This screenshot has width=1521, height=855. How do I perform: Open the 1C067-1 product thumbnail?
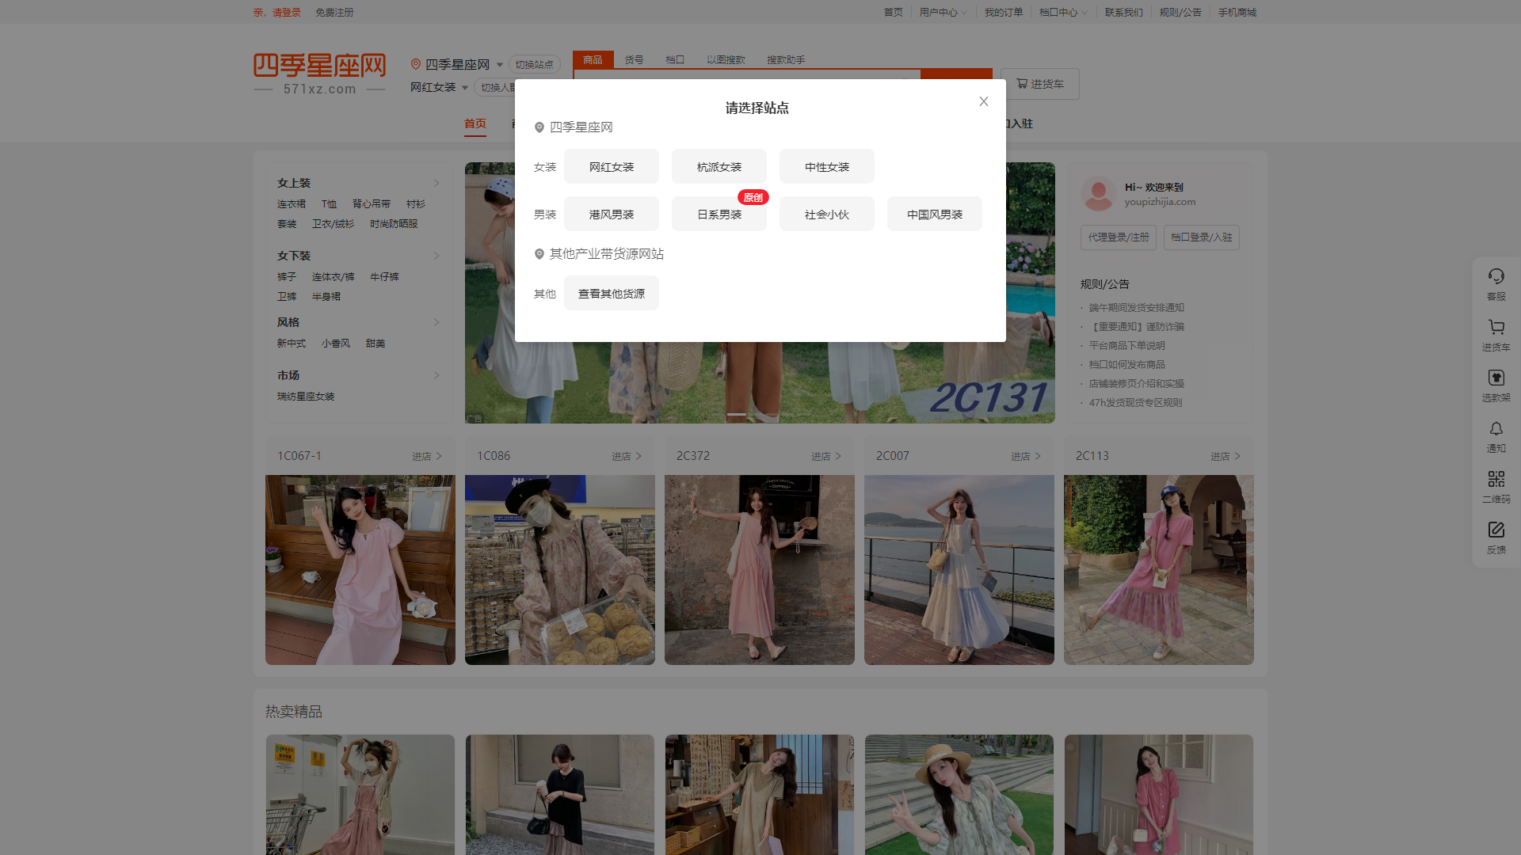coord(360,569)
